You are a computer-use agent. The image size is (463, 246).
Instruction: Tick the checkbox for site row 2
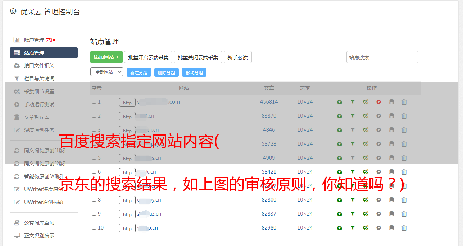(94, 115)
